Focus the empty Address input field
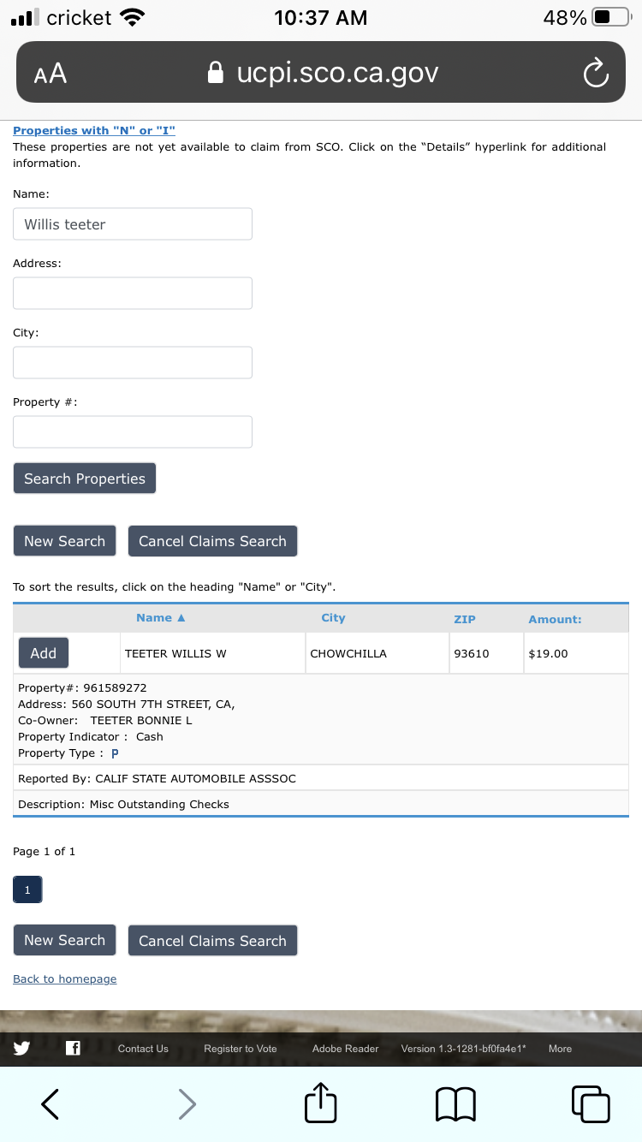The width and height of the screenshot is (642, 1142). coord(133,293)
